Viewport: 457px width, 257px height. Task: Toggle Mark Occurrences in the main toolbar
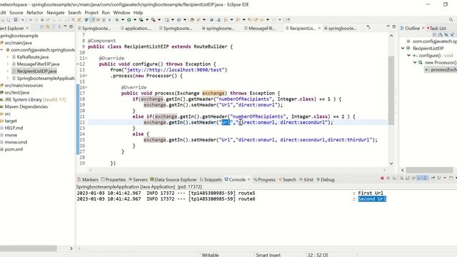pos(92,20)
